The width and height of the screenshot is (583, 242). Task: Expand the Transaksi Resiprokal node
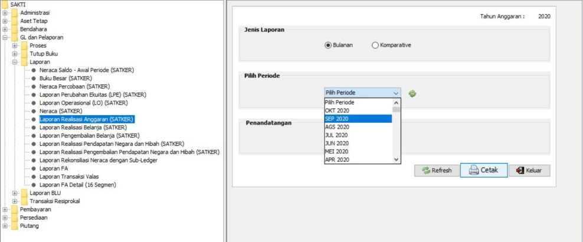pyautogui.click(x=15, y=201)
